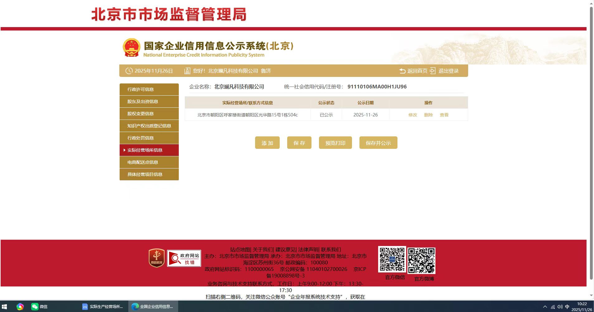Open the Windows Start menu
Image resolution: width=594 pixels, height=312 pixels.
point(5,307)
